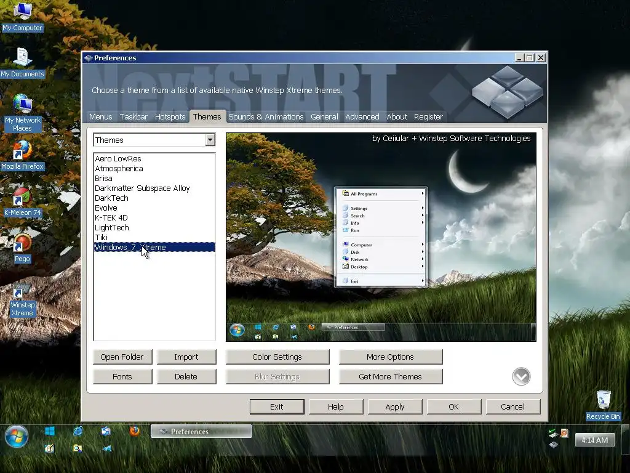Open the Advanced tab
630x473 pixels.
point(362,116)
